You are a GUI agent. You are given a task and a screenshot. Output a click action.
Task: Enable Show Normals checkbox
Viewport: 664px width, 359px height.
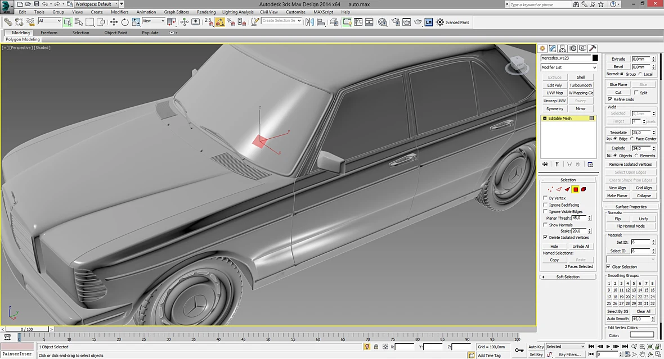(545, 225)
